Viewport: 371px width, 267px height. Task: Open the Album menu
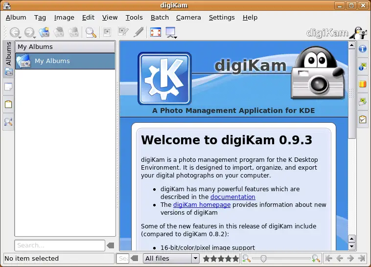(16, 18)
